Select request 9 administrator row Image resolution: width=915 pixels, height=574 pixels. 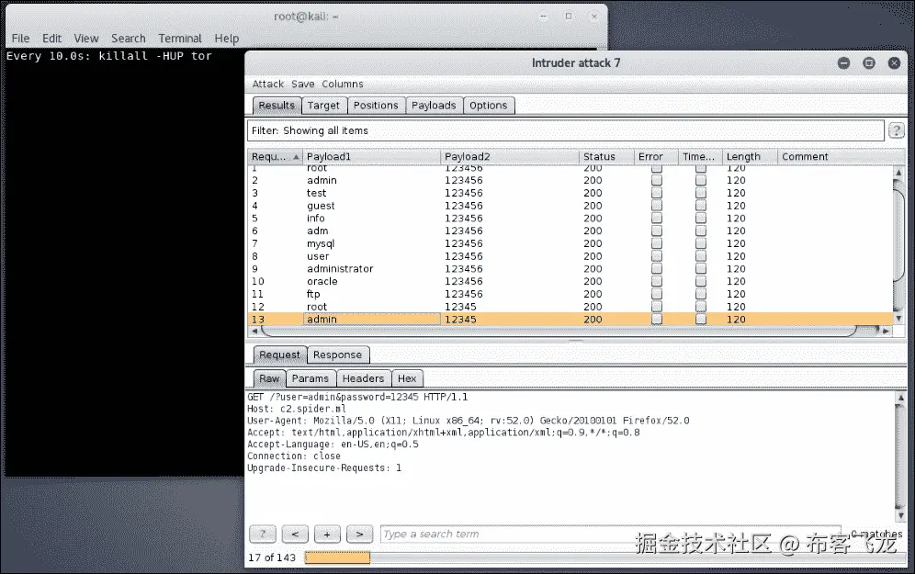point(570,269)
